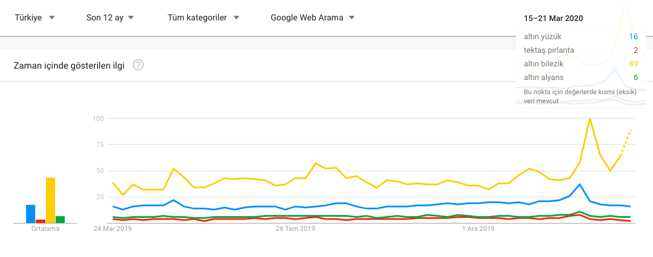Open the Google Web Arama search type dropdown

313,18
